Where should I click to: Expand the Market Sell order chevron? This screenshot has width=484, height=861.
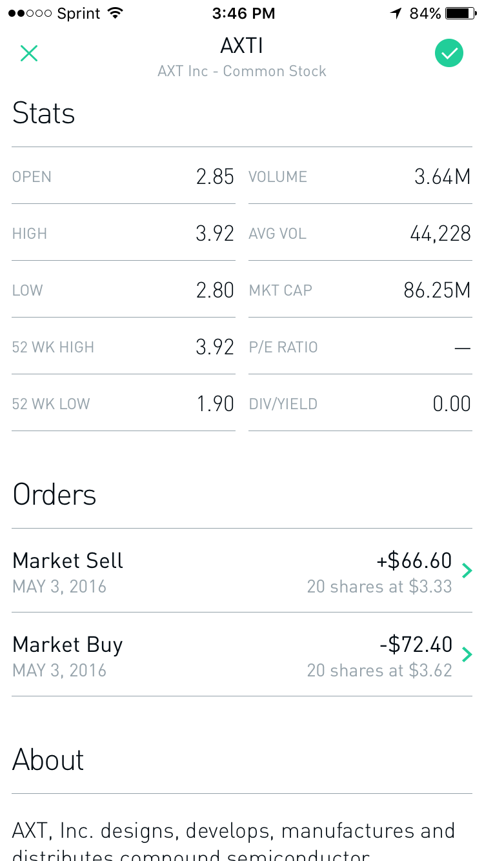point(467,571)
